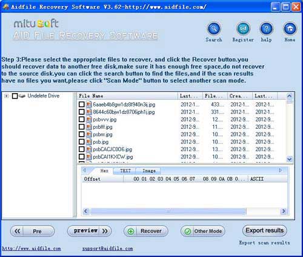This screenshot has width=303, height=257.
Task: Close the Aidfile Recovery window
Action: (296, 7)
